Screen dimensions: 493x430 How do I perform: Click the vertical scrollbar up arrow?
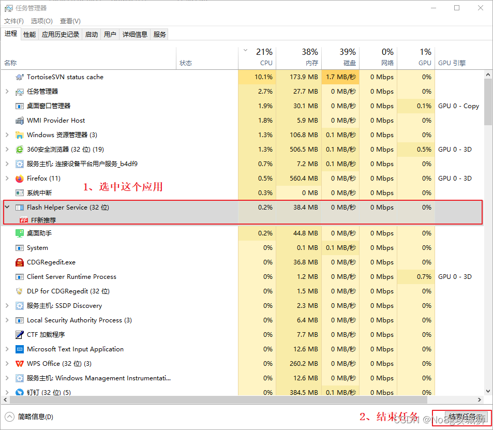[x=488, y=75]
